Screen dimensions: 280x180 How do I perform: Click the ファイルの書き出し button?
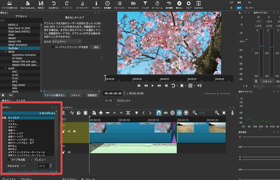pyautogui.click(x=55, y=96)
